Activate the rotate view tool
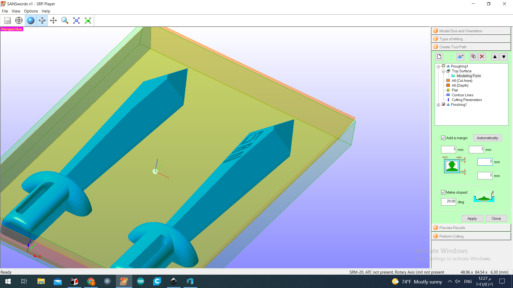The image size is (513, 288). tap(42, 21)
